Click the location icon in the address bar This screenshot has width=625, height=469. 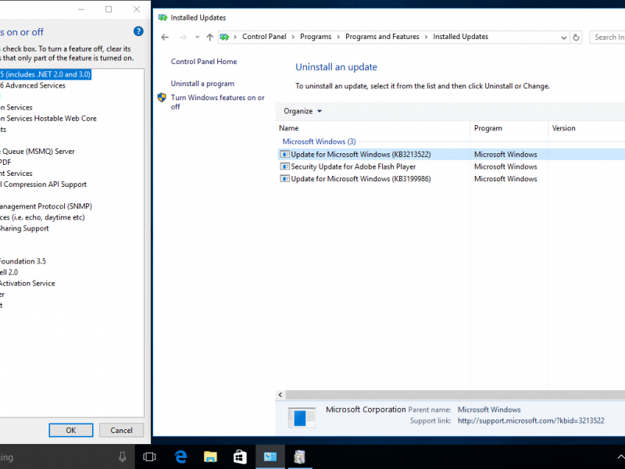click(x=225, y=37)
